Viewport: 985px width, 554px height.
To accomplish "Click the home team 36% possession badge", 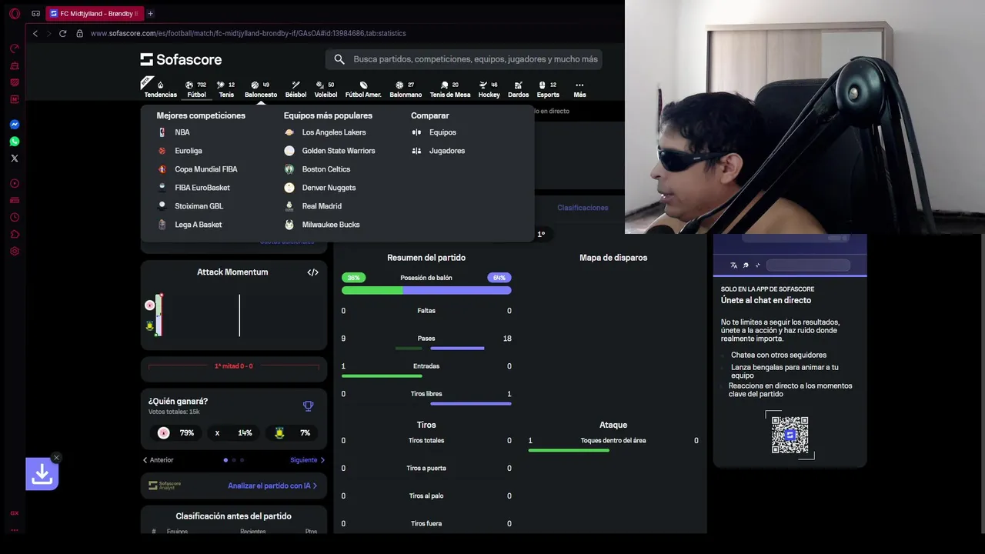I will 353,278.
